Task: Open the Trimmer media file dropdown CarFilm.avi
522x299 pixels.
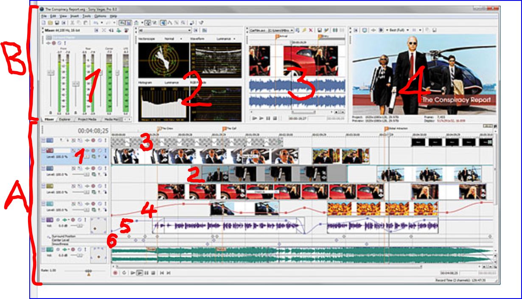Action: click(271, 30)
